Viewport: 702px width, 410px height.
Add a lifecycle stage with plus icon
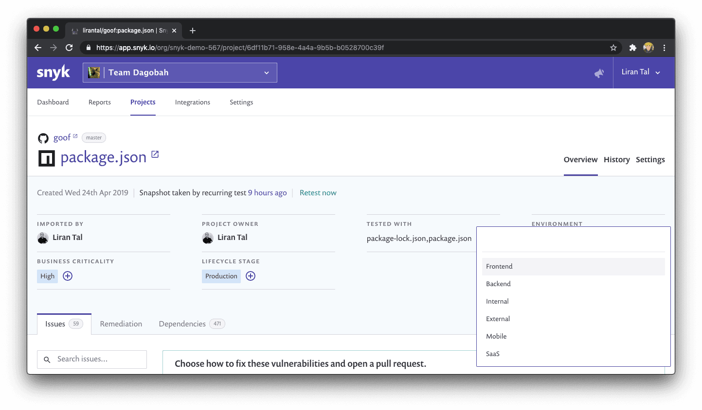tap(251, 276)
